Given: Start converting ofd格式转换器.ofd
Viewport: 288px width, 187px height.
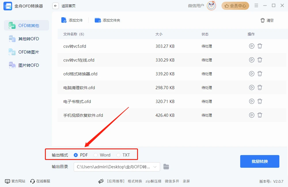Looking at the screenshot, I should (x=251, y=74).
